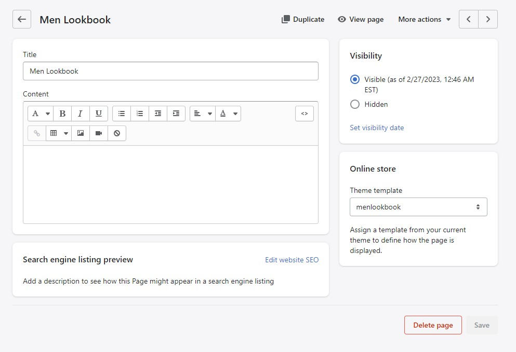This screenshot has height=352, width=516.
Task: Open the Set visibility date link
Action: [377, 128]
